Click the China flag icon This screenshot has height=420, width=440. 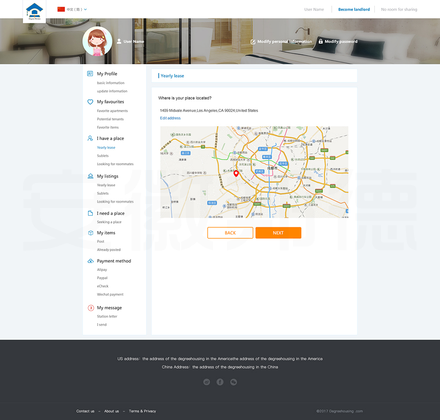(x=61, y=9)
